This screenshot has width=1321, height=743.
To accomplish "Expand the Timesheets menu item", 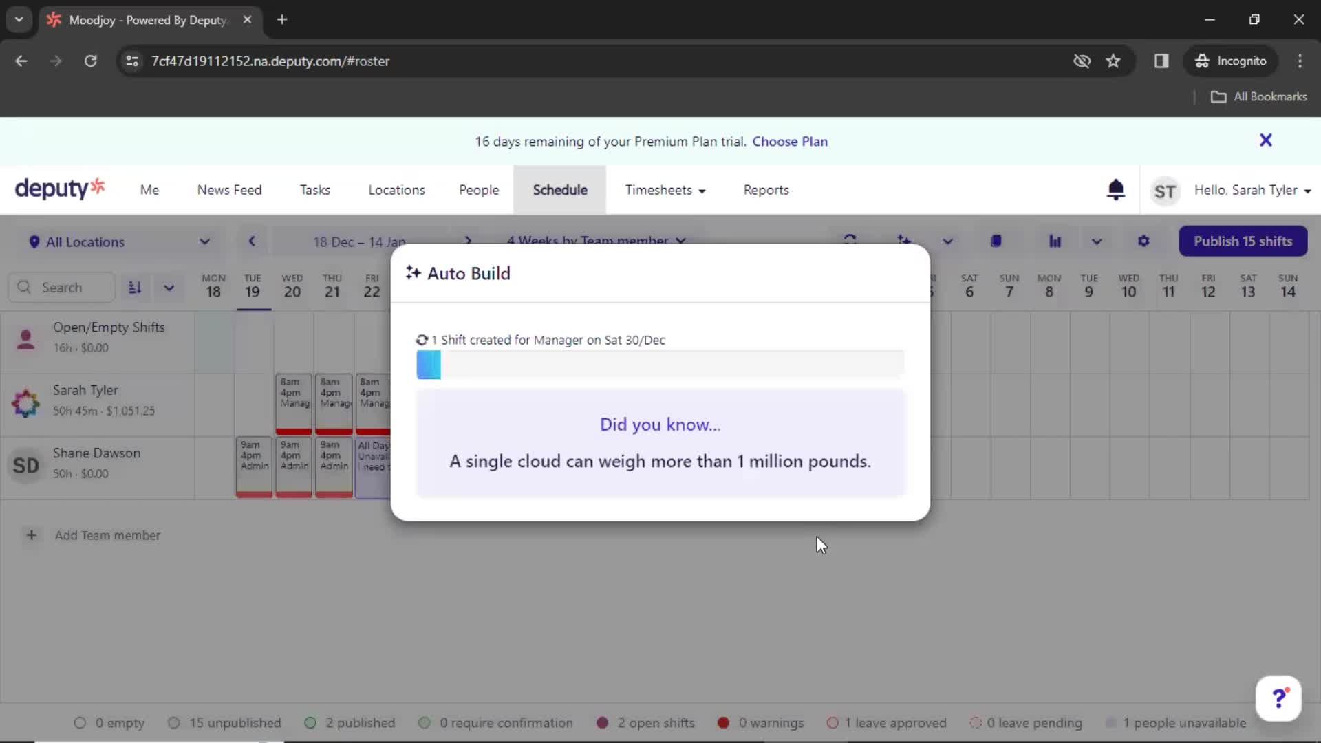I will pyautogui.click(x=666, y=190).
